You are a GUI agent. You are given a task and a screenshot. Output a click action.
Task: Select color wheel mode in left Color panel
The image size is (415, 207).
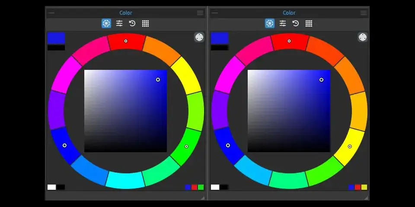click(x=106, y=23)
